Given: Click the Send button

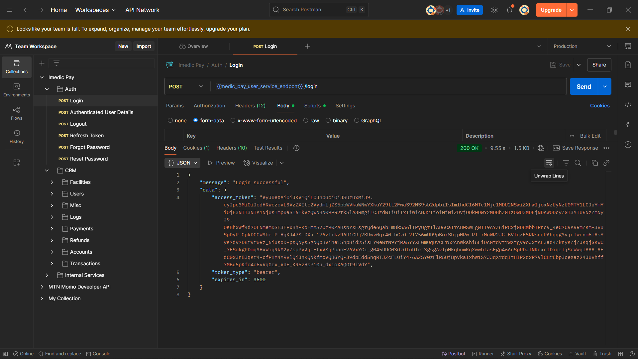Looking at the screenshot, I should point(584,86).
